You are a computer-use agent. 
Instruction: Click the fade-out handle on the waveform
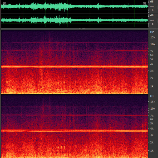point(144,4)
